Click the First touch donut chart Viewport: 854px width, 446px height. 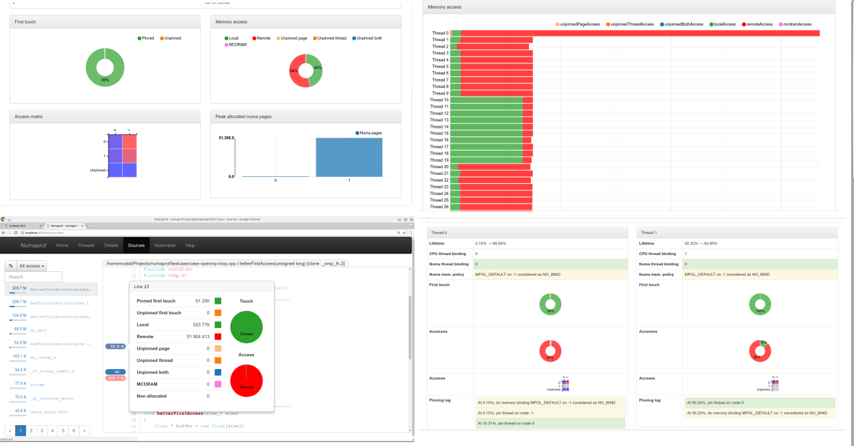click(x=104, y=67)
